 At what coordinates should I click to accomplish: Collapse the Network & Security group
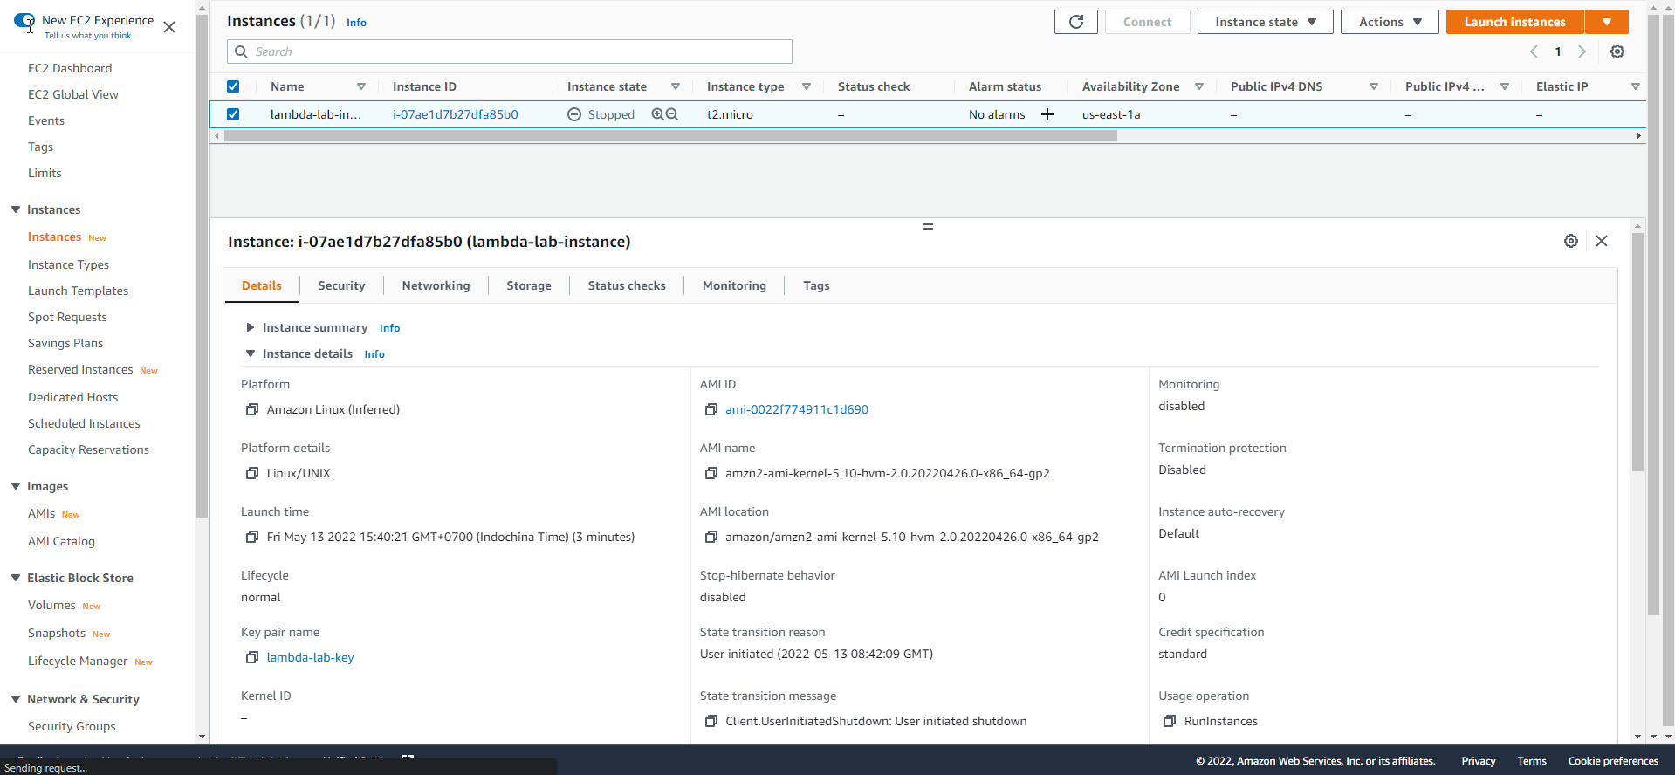click(x=16, y=699)
